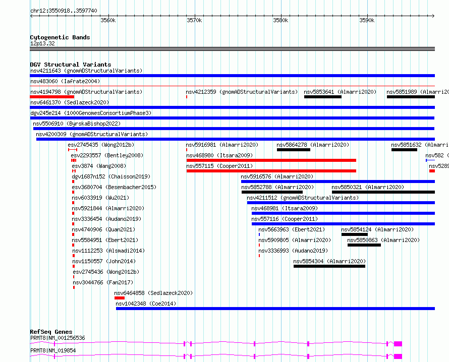Screen dimensions: 449x362
Task: Click the large terminal exon of NM_001256536
Action: click(398, 344)
